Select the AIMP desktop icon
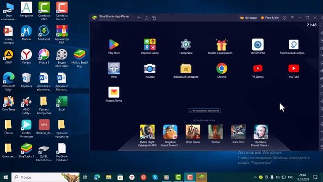This screenshot has height=182, width=323. click(x=9, y=55)
